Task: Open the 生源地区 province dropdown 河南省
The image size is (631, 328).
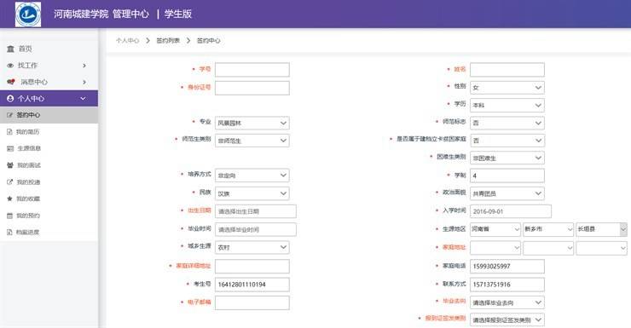Action: pyautogui.click(x=495, y=229)
